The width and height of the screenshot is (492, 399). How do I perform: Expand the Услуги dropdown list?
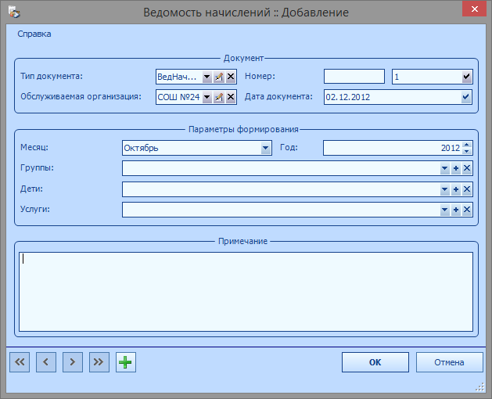tap(444, 210)
